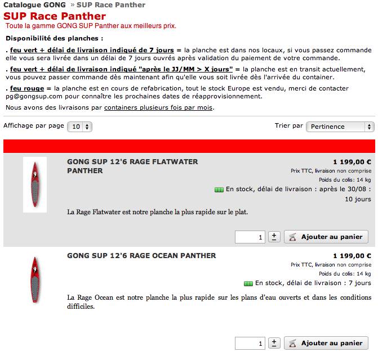Viewport: 378px width, 352px height.
Task: Click green stock indicator for Rage Flatwater
Action: tap(219, 190)
